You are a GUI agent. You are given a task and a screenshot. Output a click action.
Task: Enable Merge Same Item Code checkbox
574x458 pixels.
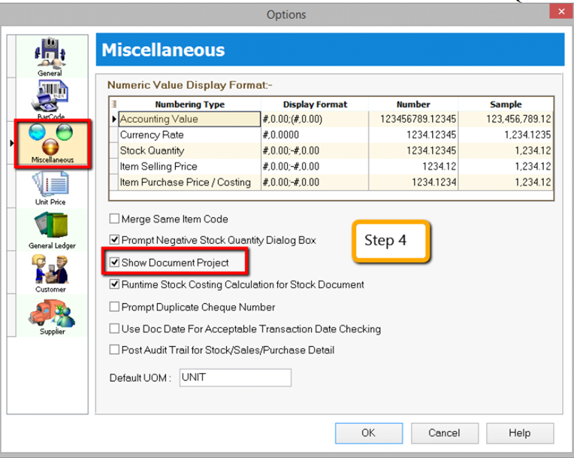coord(115,220)
